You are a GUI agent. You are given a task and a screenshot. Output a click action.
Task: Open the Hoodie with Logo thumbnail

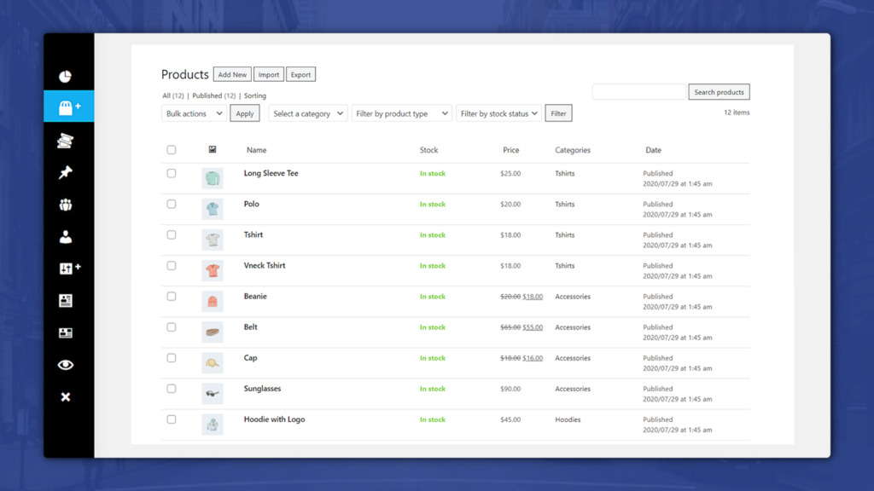[213, 425]
